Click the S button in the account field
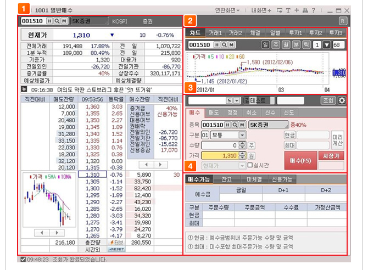368x270 pixels. pyautogui.click(x=229, y=100)
